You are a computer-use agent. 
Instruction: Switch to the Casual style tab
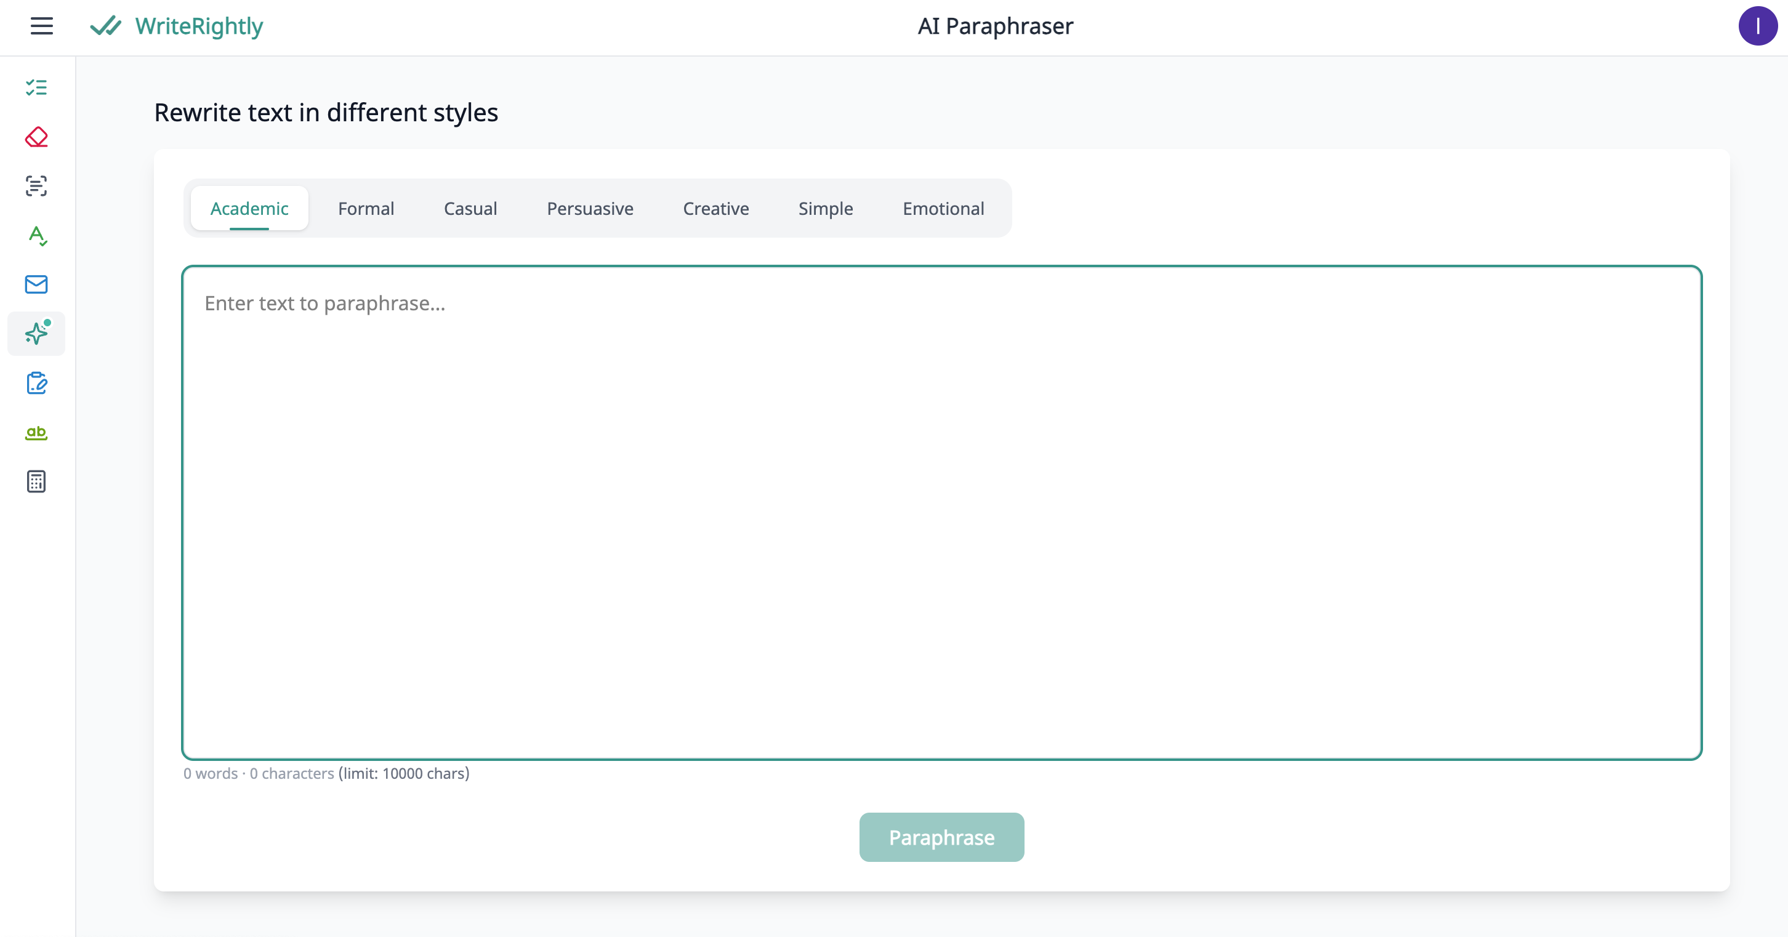(x=470, y=208)
